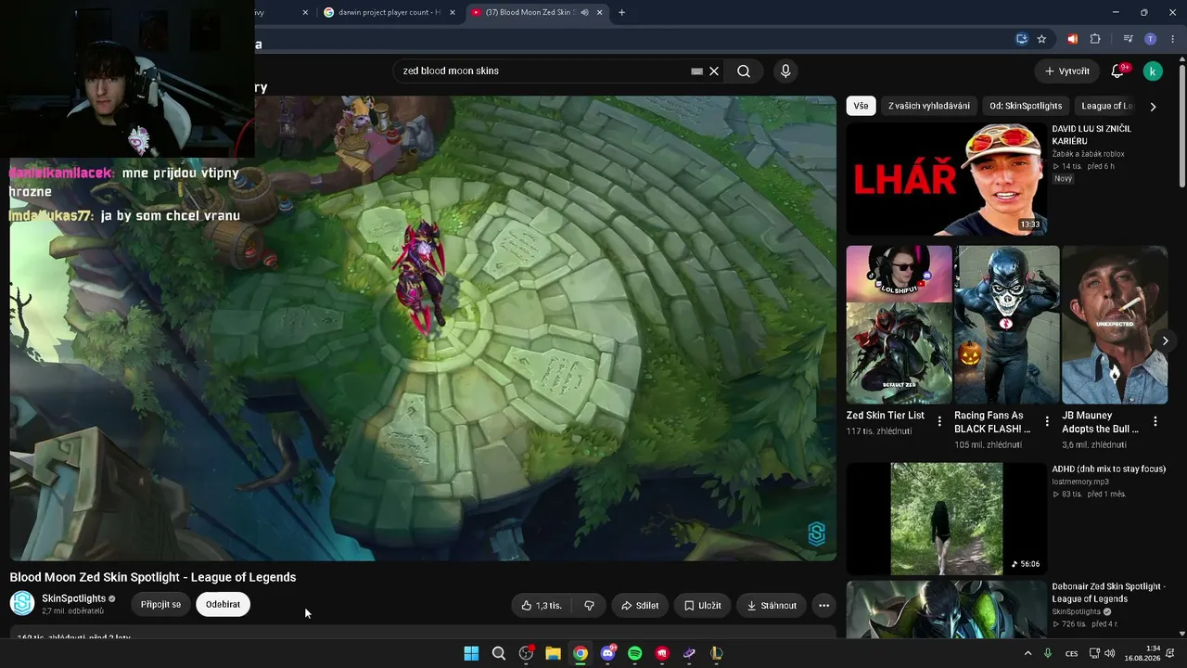This screenshot has height=668, width=1187.
Task: Click the Připojit se join button
Action: [160, 605]
